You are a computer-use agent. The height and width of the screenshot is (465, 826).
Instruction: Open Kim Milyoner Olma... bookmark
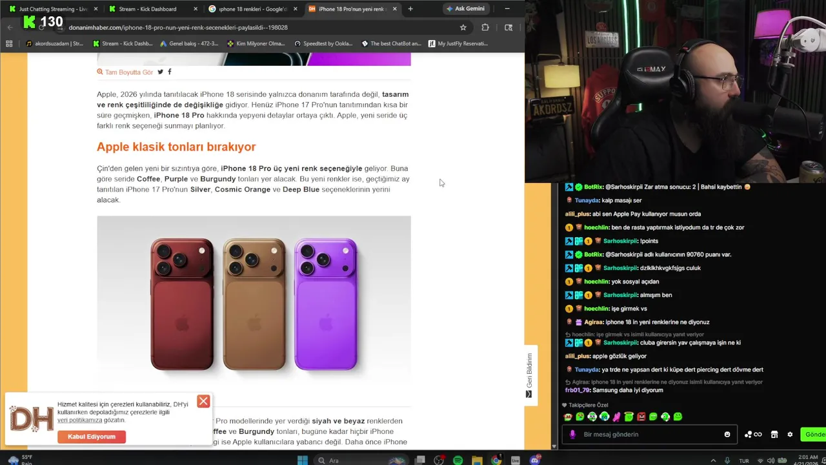[256, 44]
